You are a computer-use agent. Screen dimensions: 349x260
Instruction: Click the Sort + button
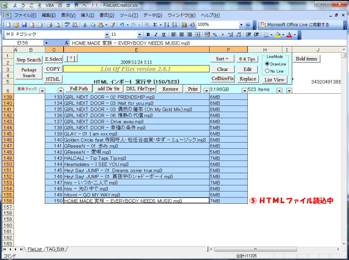[x=222, y=59]
